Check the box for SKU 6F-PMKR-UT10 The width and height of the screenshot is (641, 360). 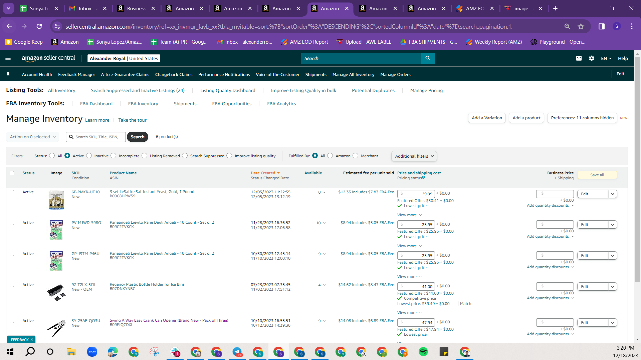pos(12,192)
